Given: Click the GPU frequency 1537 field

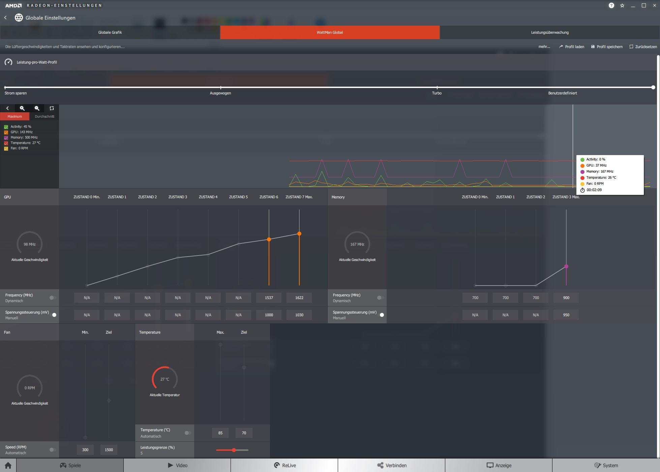Looking at the screenshot, I should point(269,298).
